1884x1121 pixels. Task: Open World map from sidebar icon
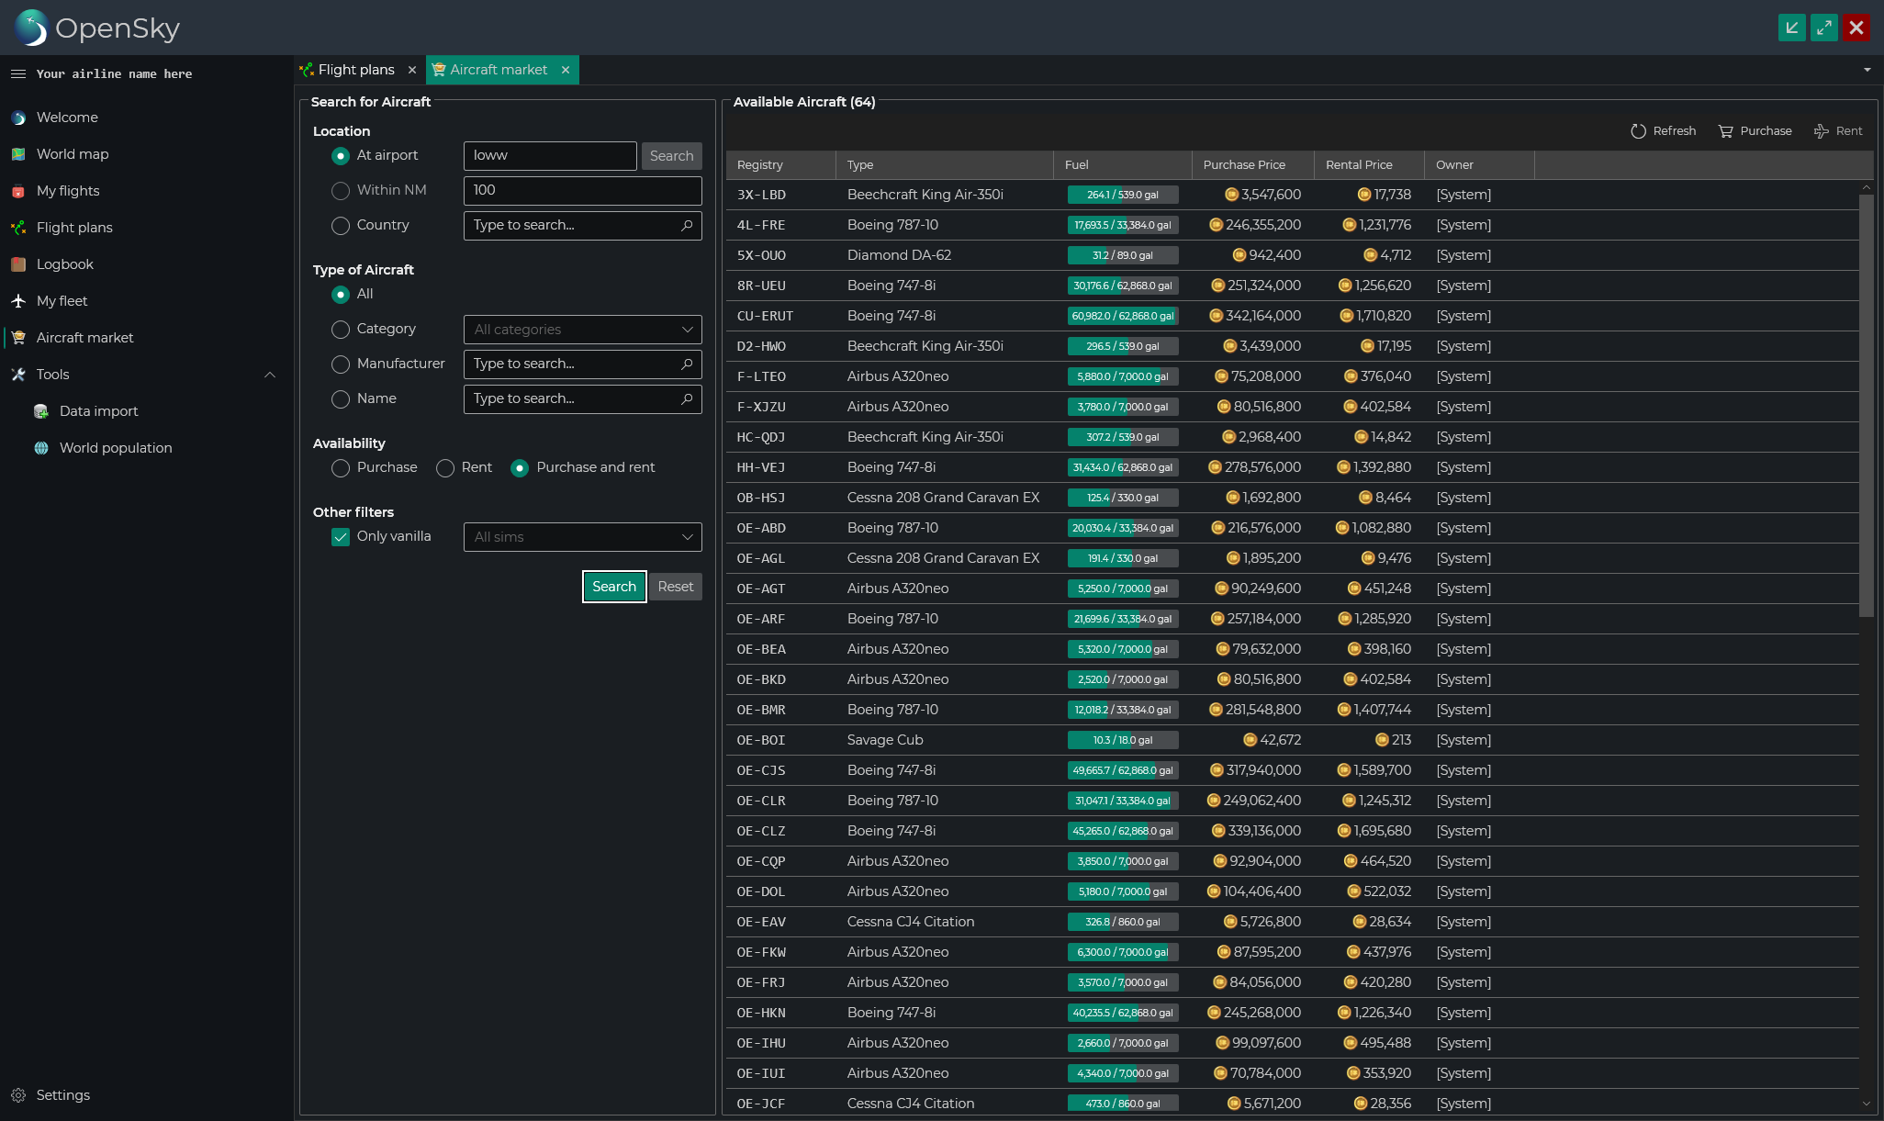click(18, 154)
